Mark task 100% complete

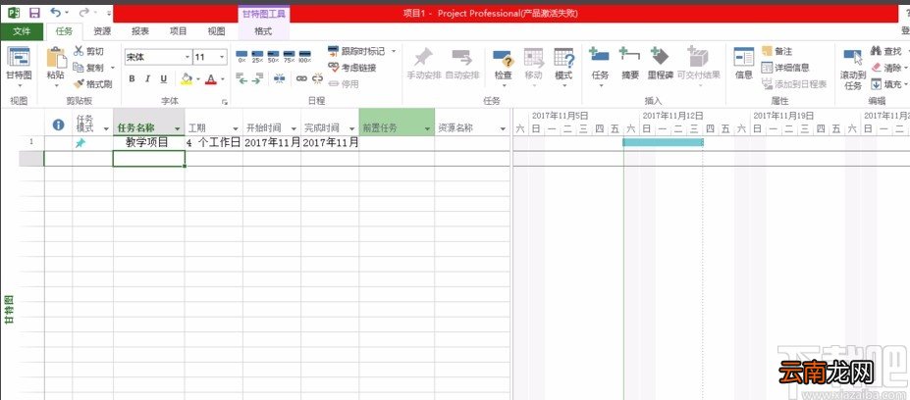tap(304, 56)
